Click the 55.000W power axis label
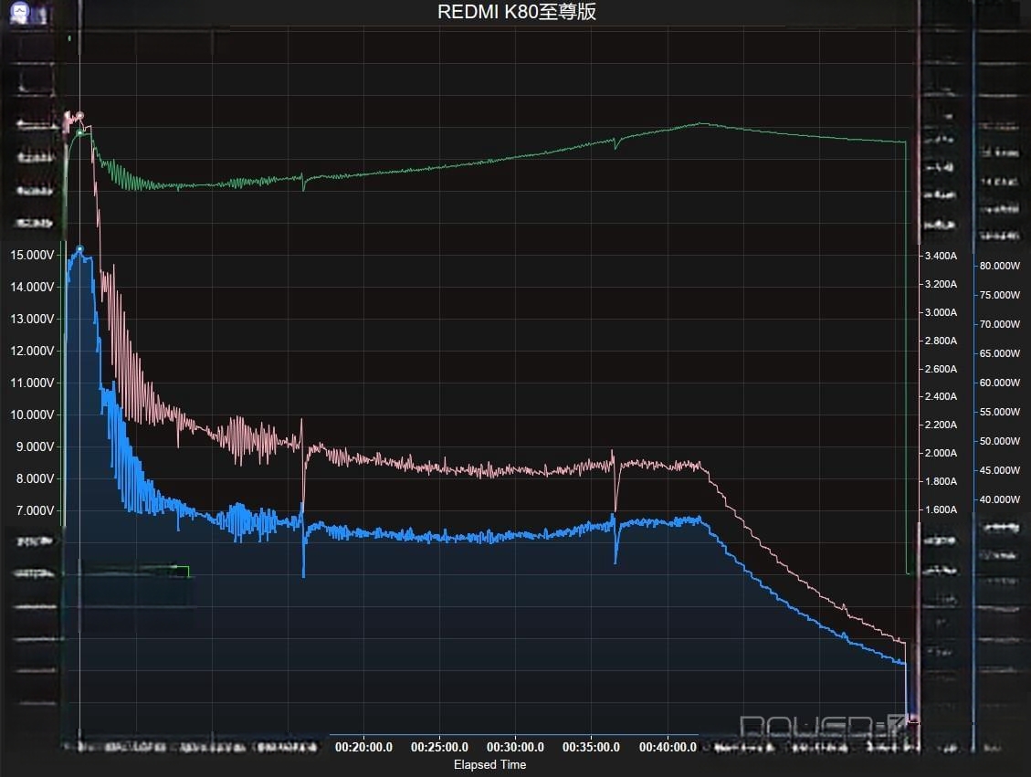 click(1000, 412)
